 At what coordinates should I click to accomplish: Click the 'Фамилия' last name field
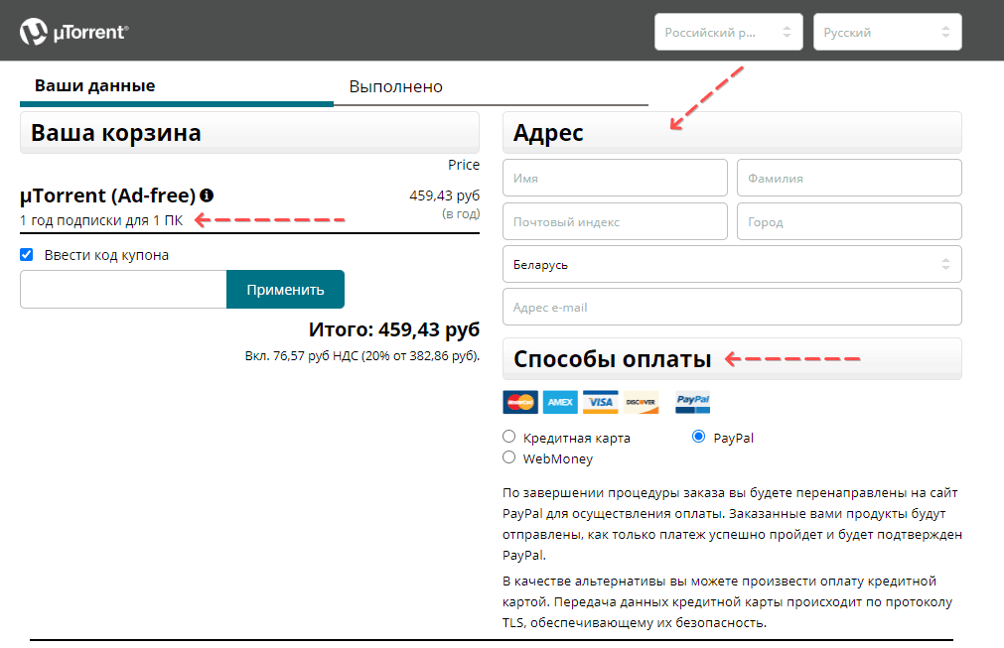click(x=849, y=178)
